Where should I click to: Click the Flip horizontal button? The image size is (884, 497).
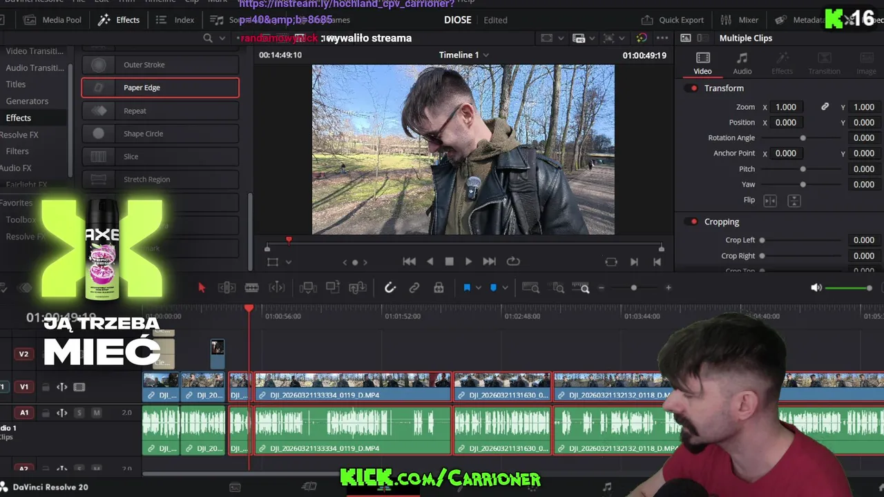point(770,200)
